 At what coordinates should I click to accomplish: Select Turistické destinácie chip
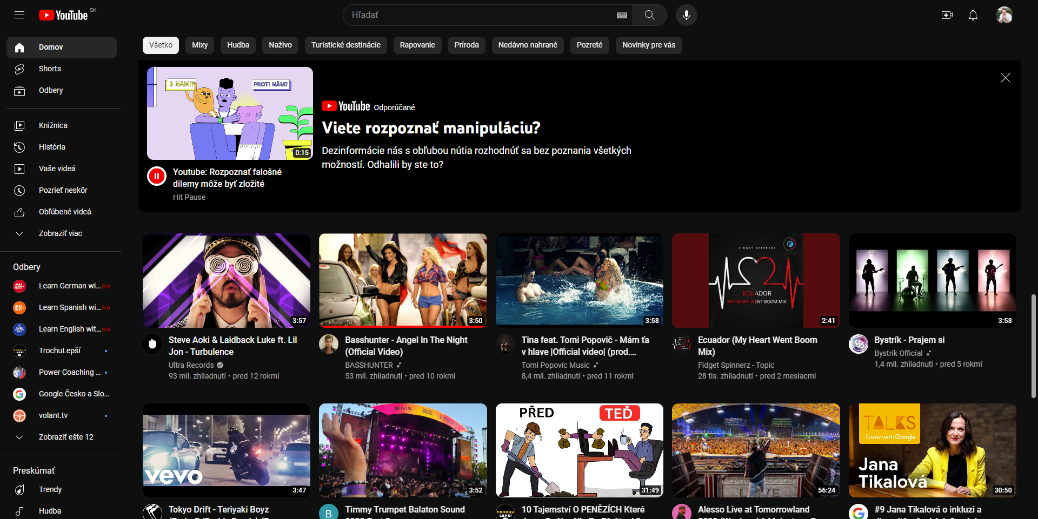point(346,45)
